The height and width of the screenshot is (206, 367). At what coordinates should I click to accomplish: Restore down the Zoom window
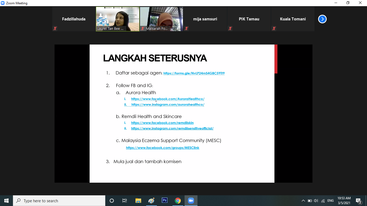348,3
